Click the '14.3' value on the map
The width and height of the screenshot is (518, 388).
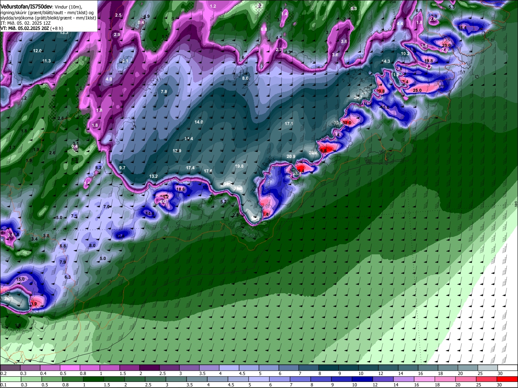click(386, 62)
